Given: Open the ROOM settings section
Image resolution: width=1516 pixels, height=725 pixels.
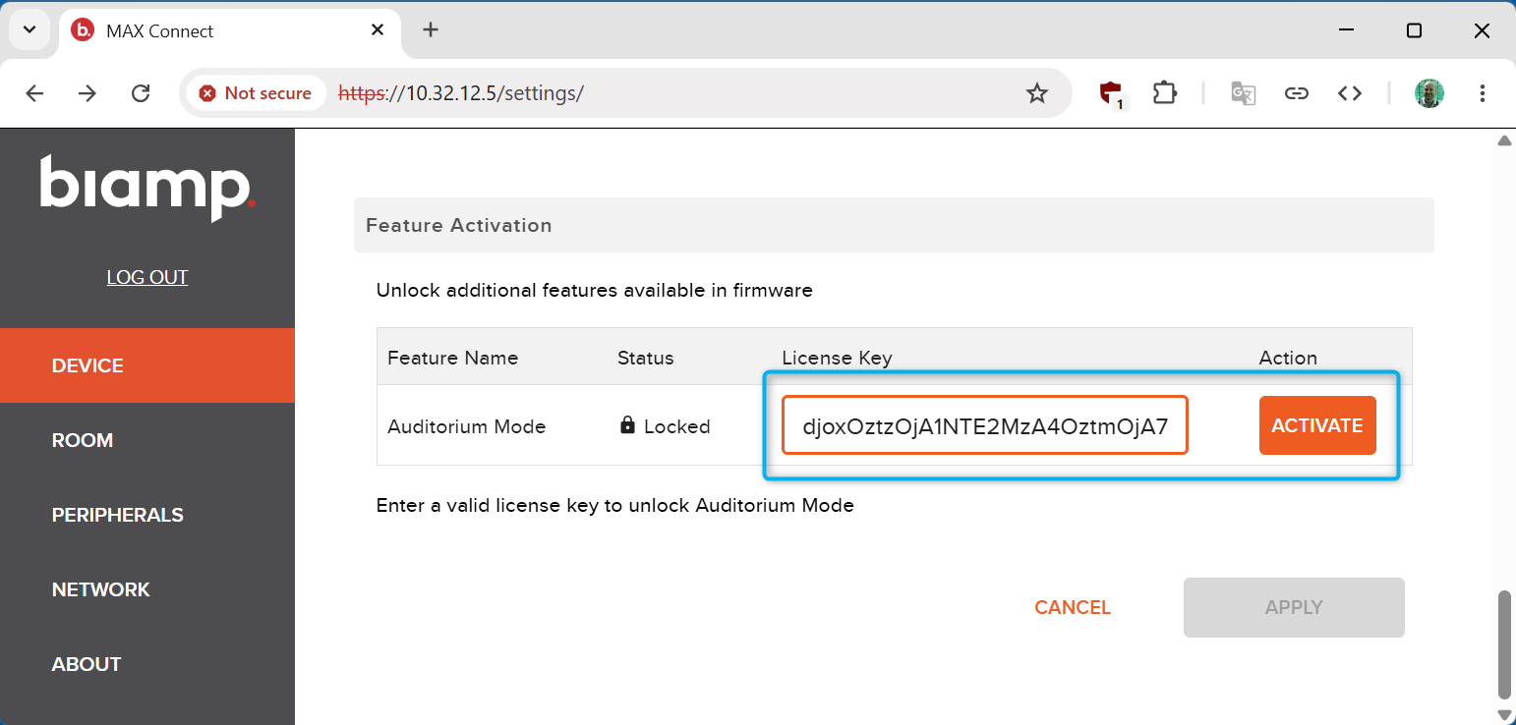Looking at the screenshot, I should click(147, 440).
